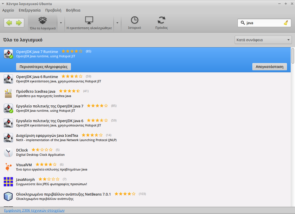
Task: Clear the search with the broom icon
Action: (286, 23)
